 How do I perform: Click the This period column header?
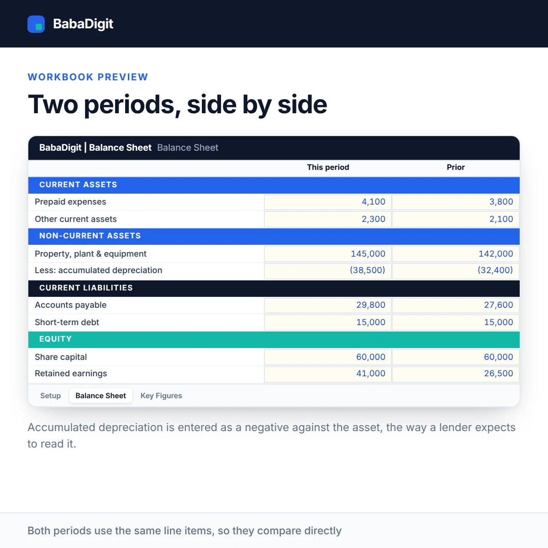(328, 167)
